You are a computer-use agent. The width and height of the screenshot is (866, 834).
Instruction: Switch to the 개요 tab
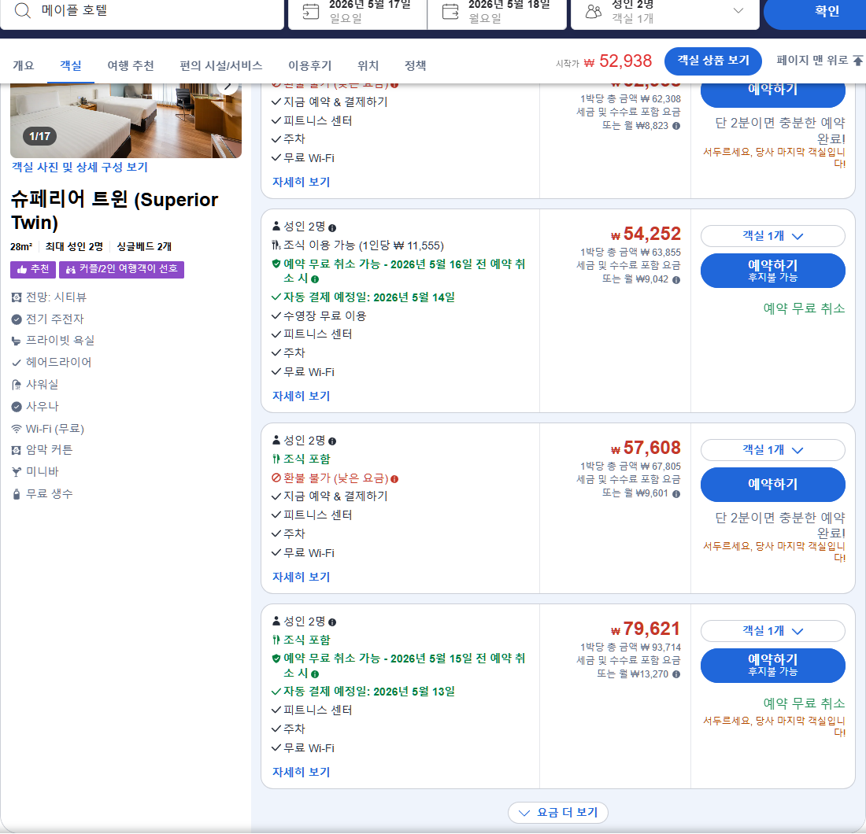23,65
